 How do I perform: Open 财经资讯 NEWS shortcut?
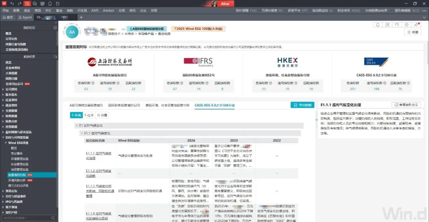(349, 10)
